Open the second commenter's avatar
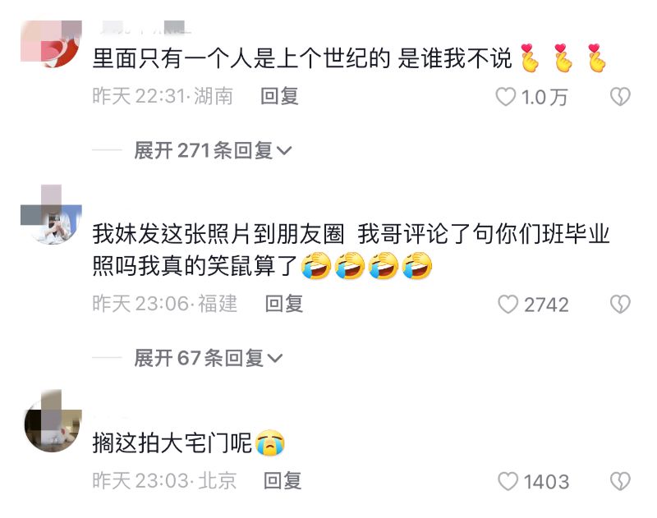This screenshot has height=518, width=657. click(x=51, y=214)
